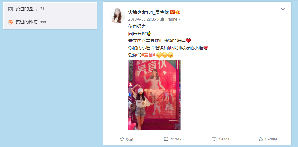Click the iPhone 7 source link
The width and height of the screenshot is (298, 147).
173,19
